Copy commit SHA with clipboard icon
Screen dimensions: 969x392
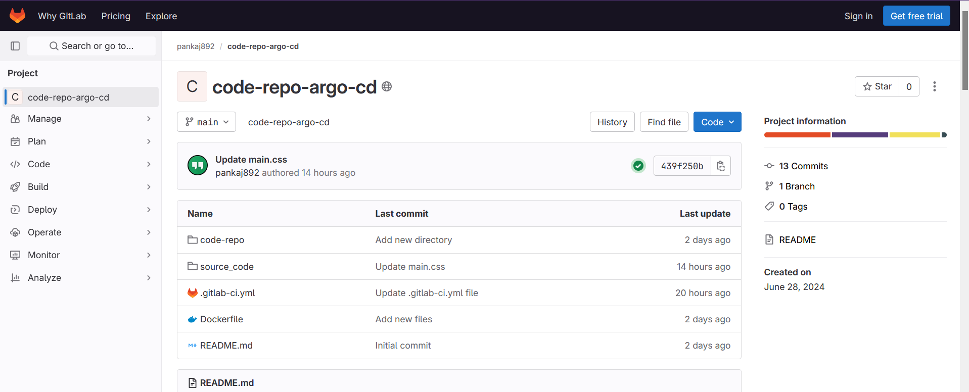[x=721, y=166]
